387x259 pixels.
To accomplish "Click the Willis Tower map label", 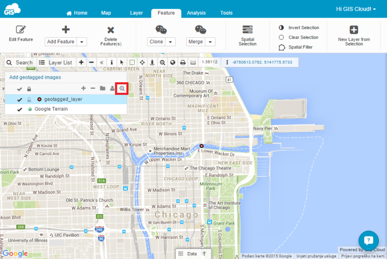I will pyautogui.click(x=132, y=210).
